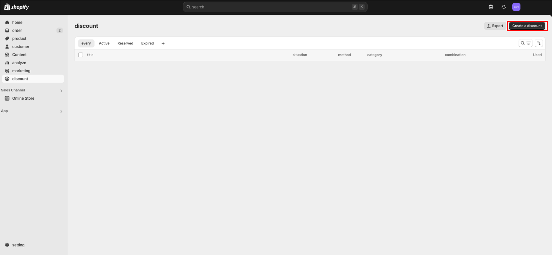Switch to the every tab
552x255 pixels.
[x=86, y=43]
